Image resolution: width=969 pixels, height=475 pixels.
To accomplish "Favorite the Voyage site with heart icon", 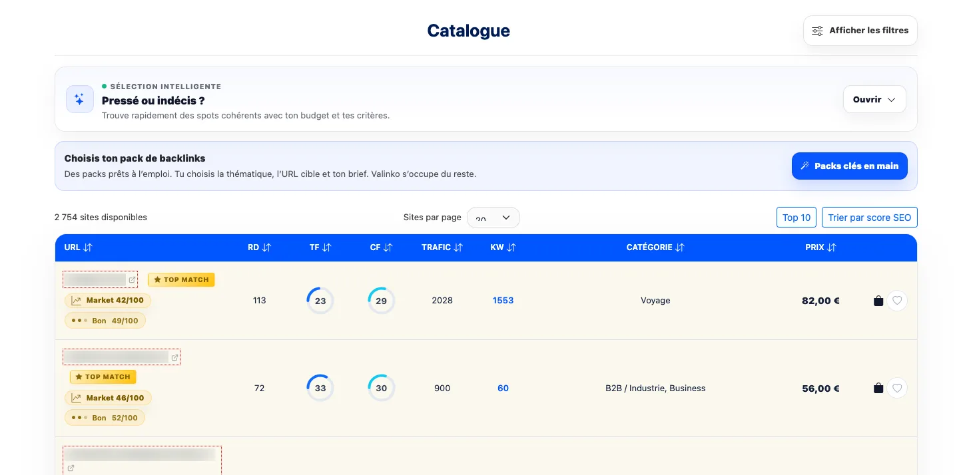I will click(897, 301).
